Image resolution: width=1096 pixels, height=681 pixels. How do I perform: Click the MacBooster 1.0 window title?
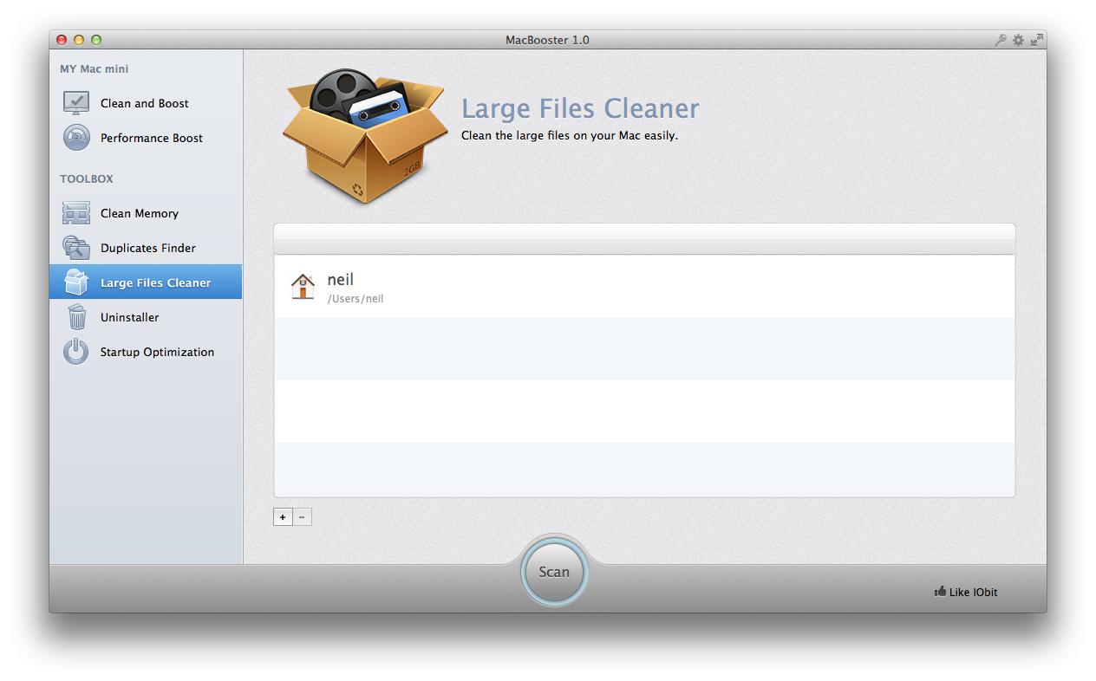[547, 40]
